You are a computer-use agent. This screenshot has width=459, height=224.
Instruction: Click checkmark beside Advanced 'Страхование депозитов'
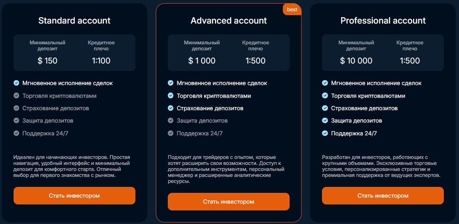click(x=171, y=108)
